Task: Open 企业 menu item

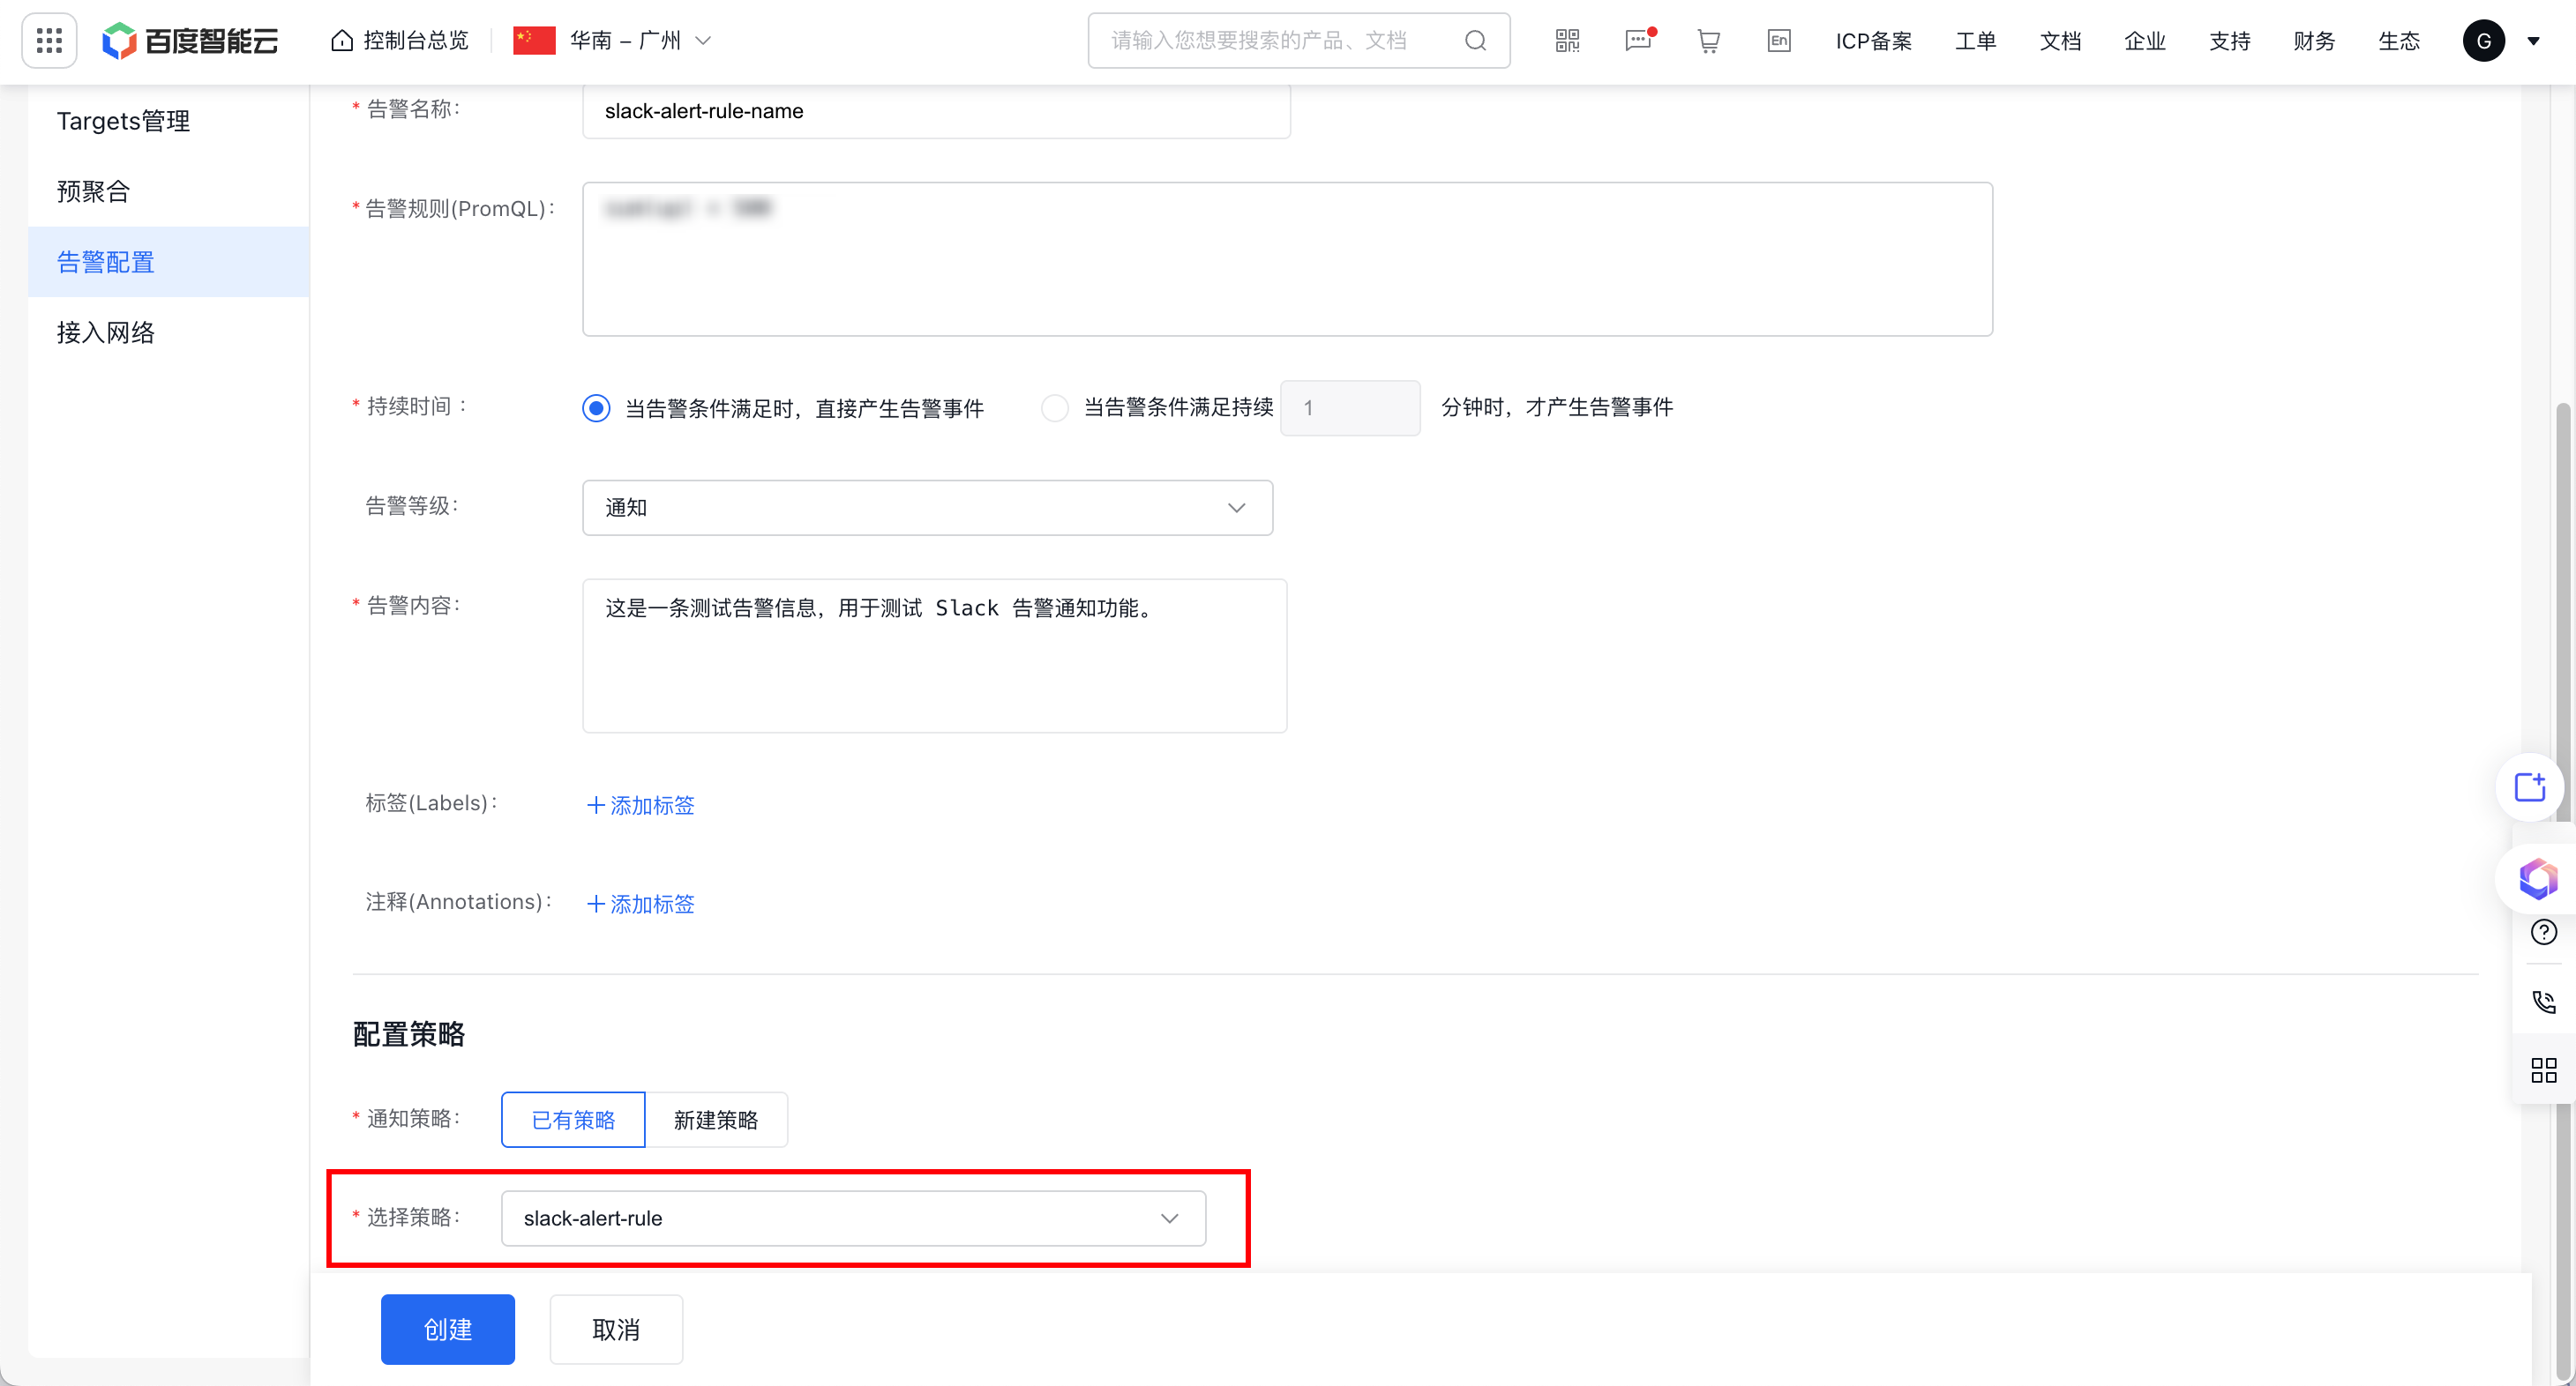Action: click(x=2144, y=41)
